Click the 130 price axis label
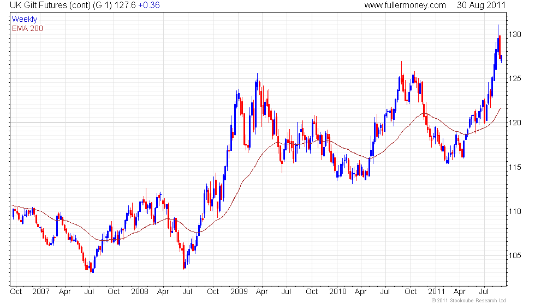Screen dimensions: 535x305 515,34
